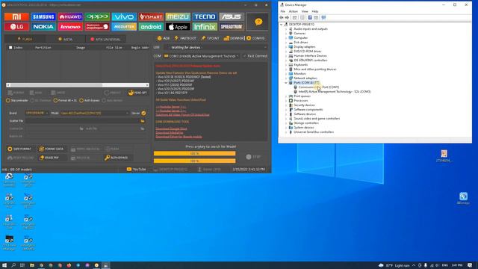Screen dimensions: 478x269
Task: Select the LG brand tile
Action: [x=16, y=27]
